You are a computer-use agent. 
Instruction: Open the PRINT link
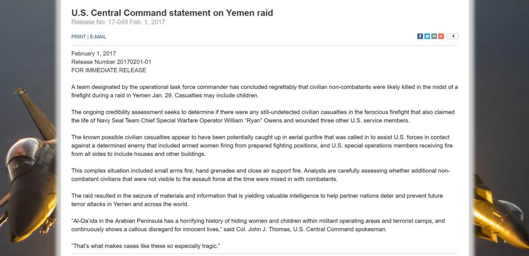[78, 37]
